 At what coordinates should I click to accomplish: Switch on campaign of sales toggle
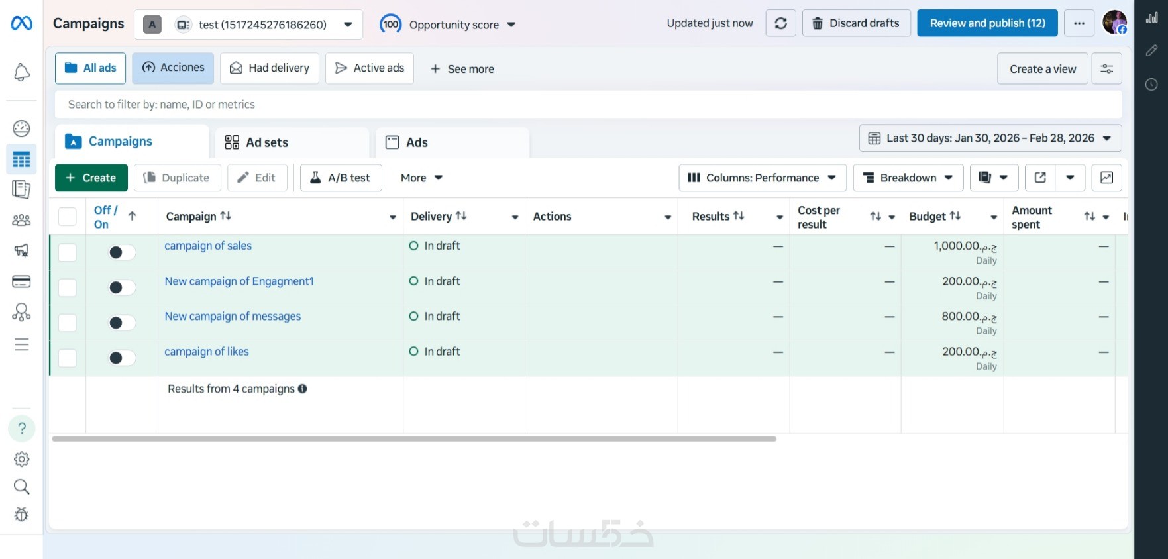point(122,252)
